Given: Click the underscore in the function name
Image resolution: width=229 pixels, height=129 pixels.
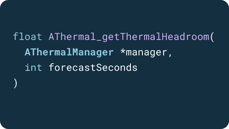Looking at the screenshot, I should pos(99,41).
